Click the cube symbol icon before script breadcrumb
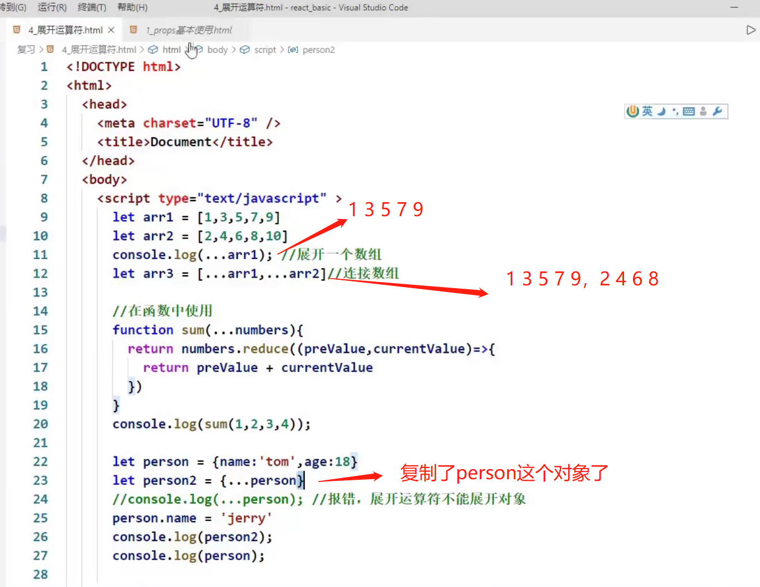 click(x=245, y=50)
